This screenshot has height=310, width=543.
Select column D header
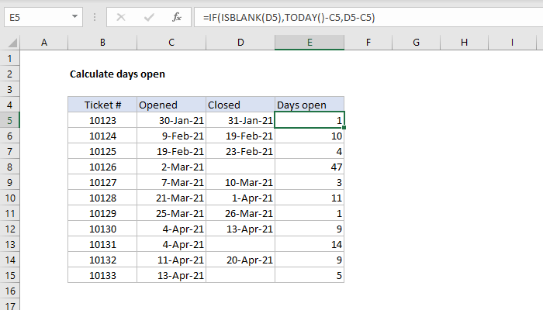click(240, 43)
